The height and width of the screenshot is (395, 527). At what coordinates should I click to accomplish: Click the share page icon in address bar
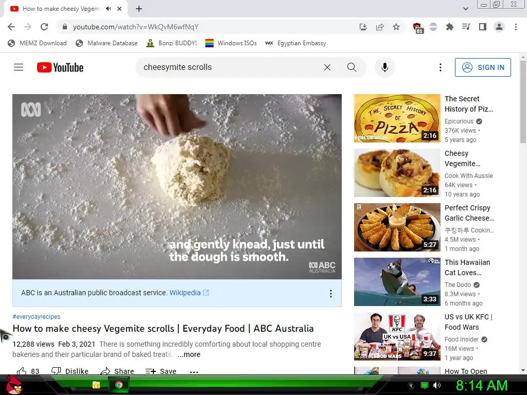[380, 27]
